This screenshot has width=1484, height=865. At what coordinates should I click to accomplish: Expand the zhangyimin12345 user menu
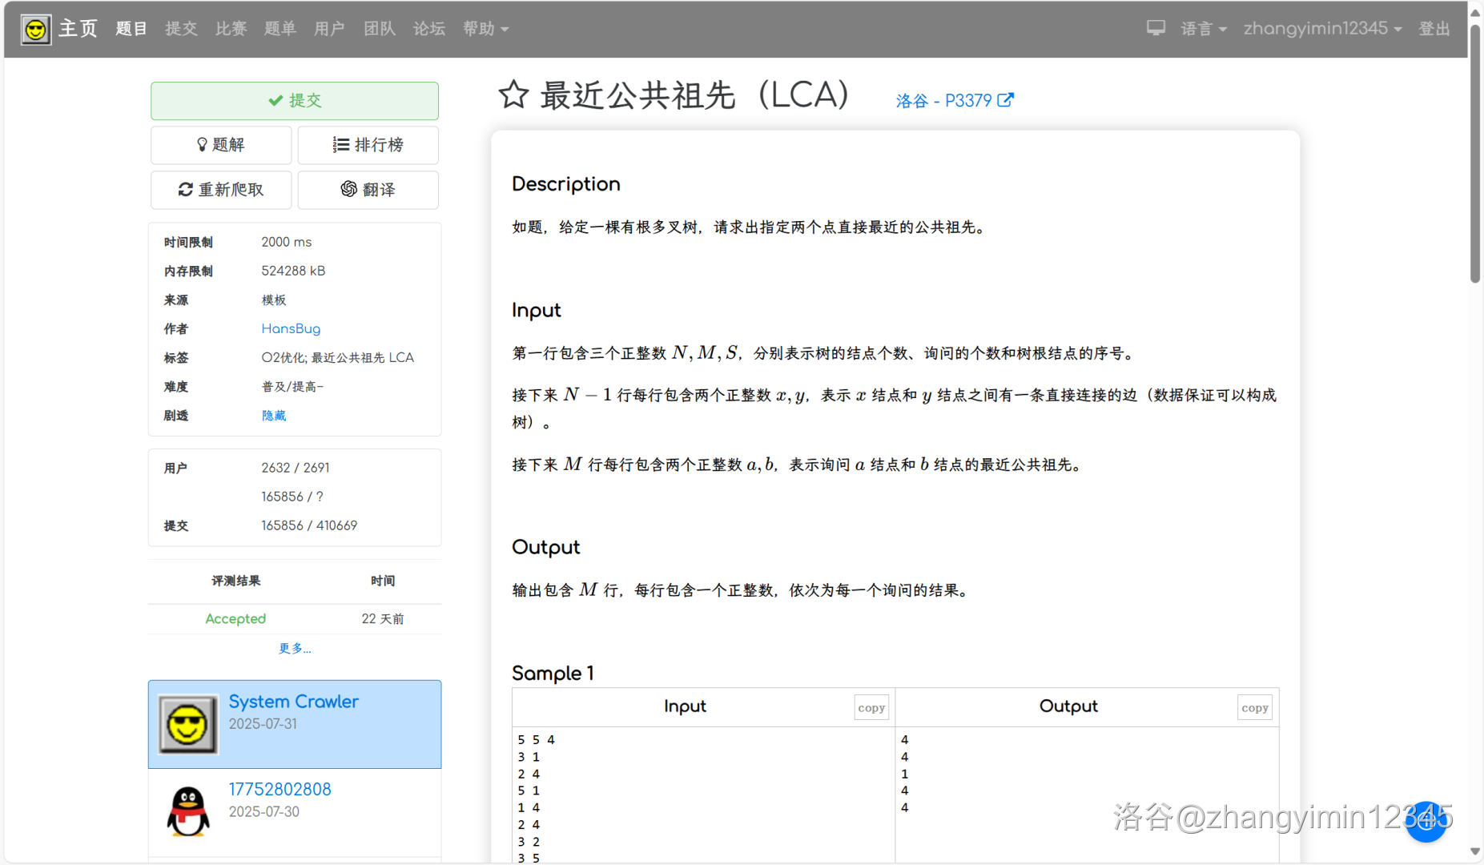tap(1322, 29)
